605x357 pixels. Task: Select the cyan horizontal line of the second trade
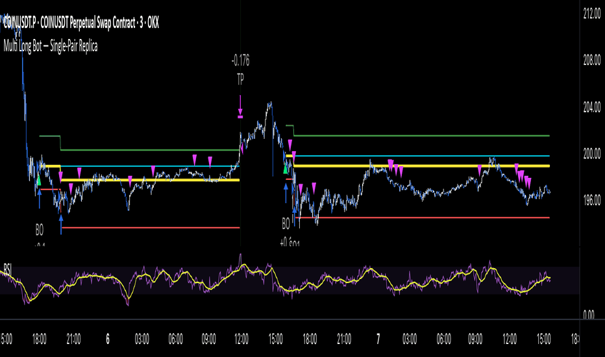(x=421, y=156)
